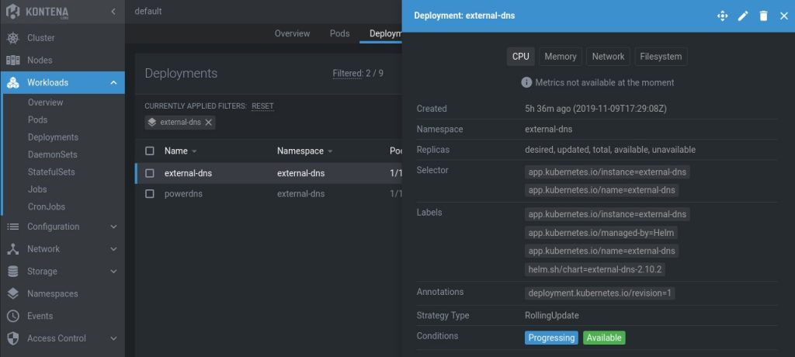Expand the Storage section chevron

pos(113,272)
